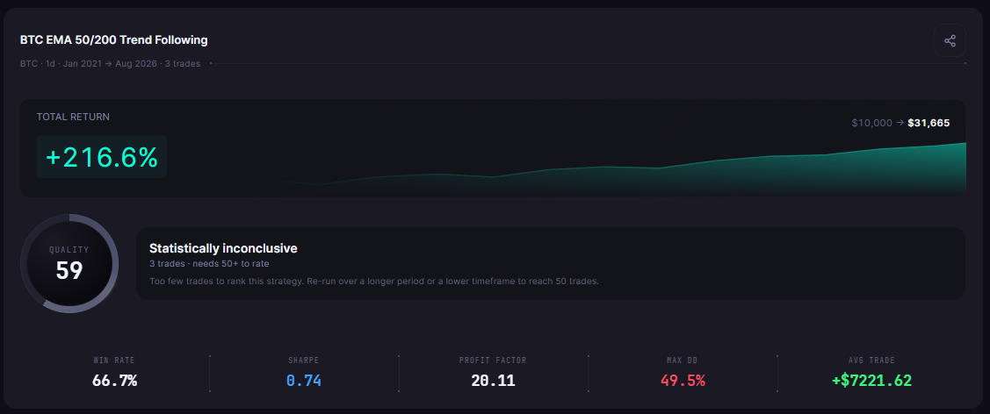Click the PROFIT FACTOR label
The height and width of the screenshot is (414, 990).
coord(493,360)
